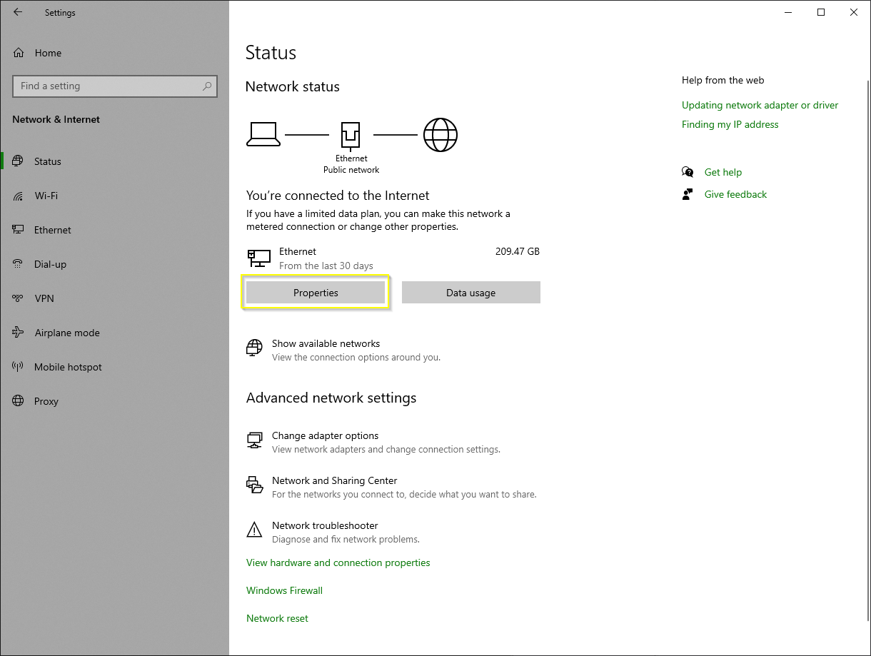Click the Network & Internet heading

pos(56,119)
